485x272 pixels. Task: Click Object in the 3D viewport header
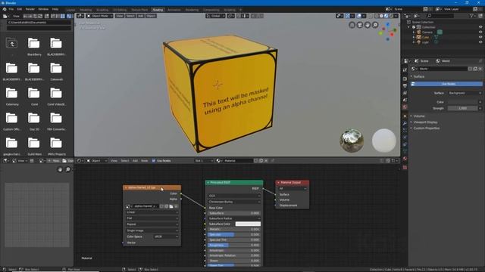click(151, 16)
